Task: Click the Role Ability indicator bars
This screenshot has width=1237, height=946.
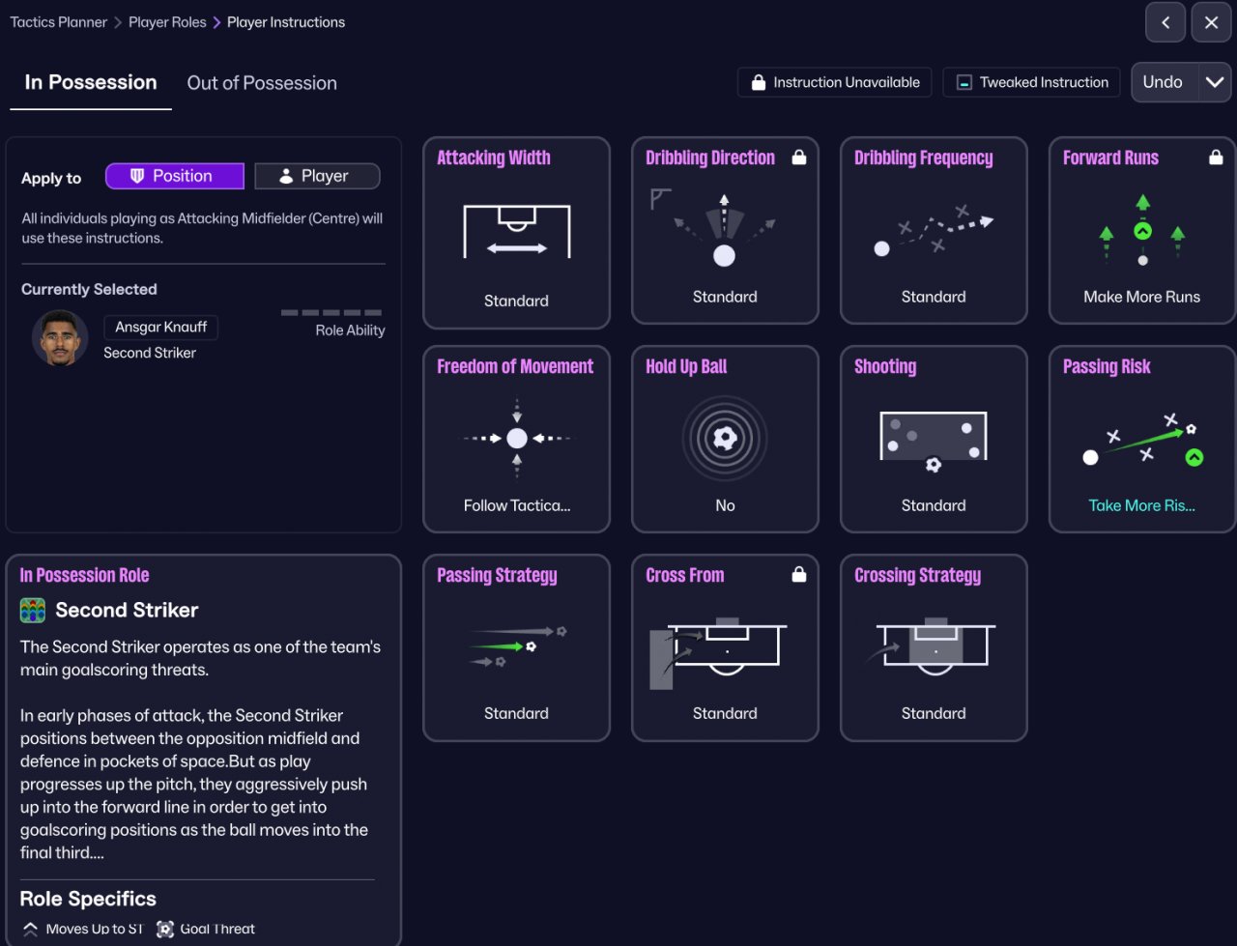Action: pos(331,313)
